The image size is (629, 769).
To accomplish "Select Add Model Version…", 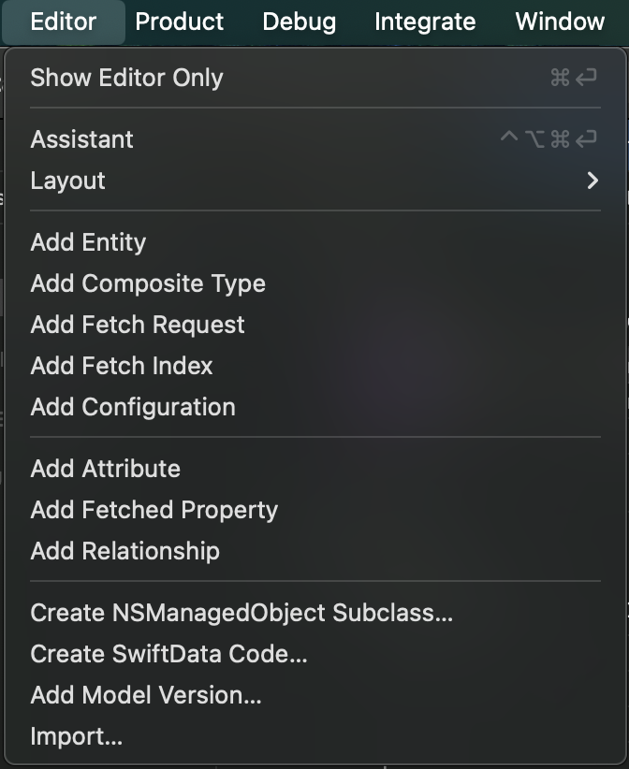I will click(x=315, y=695).
